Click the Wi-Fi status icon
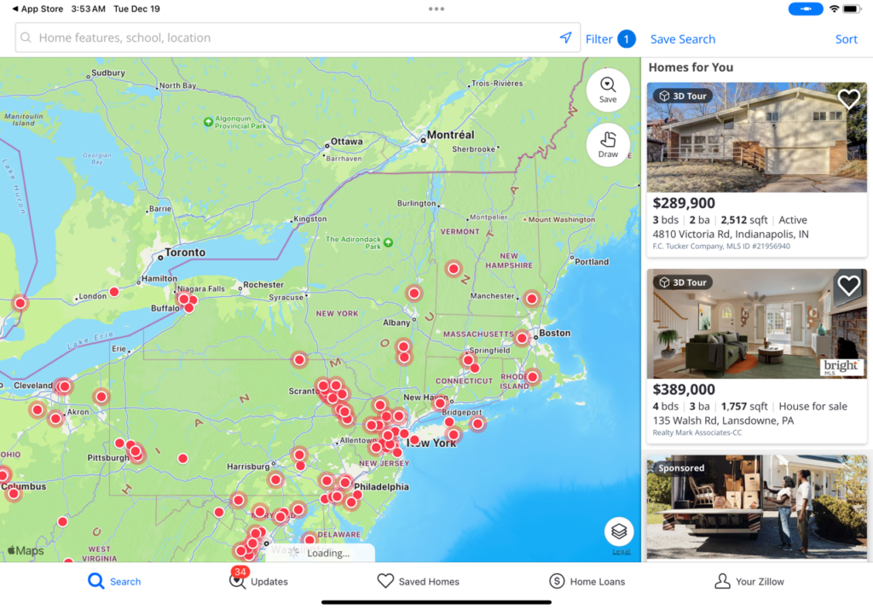 834,9
